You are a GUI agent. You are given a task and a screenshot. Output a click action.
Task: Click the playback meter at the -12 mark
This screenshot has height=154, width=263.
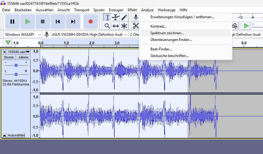coord(240,17)
